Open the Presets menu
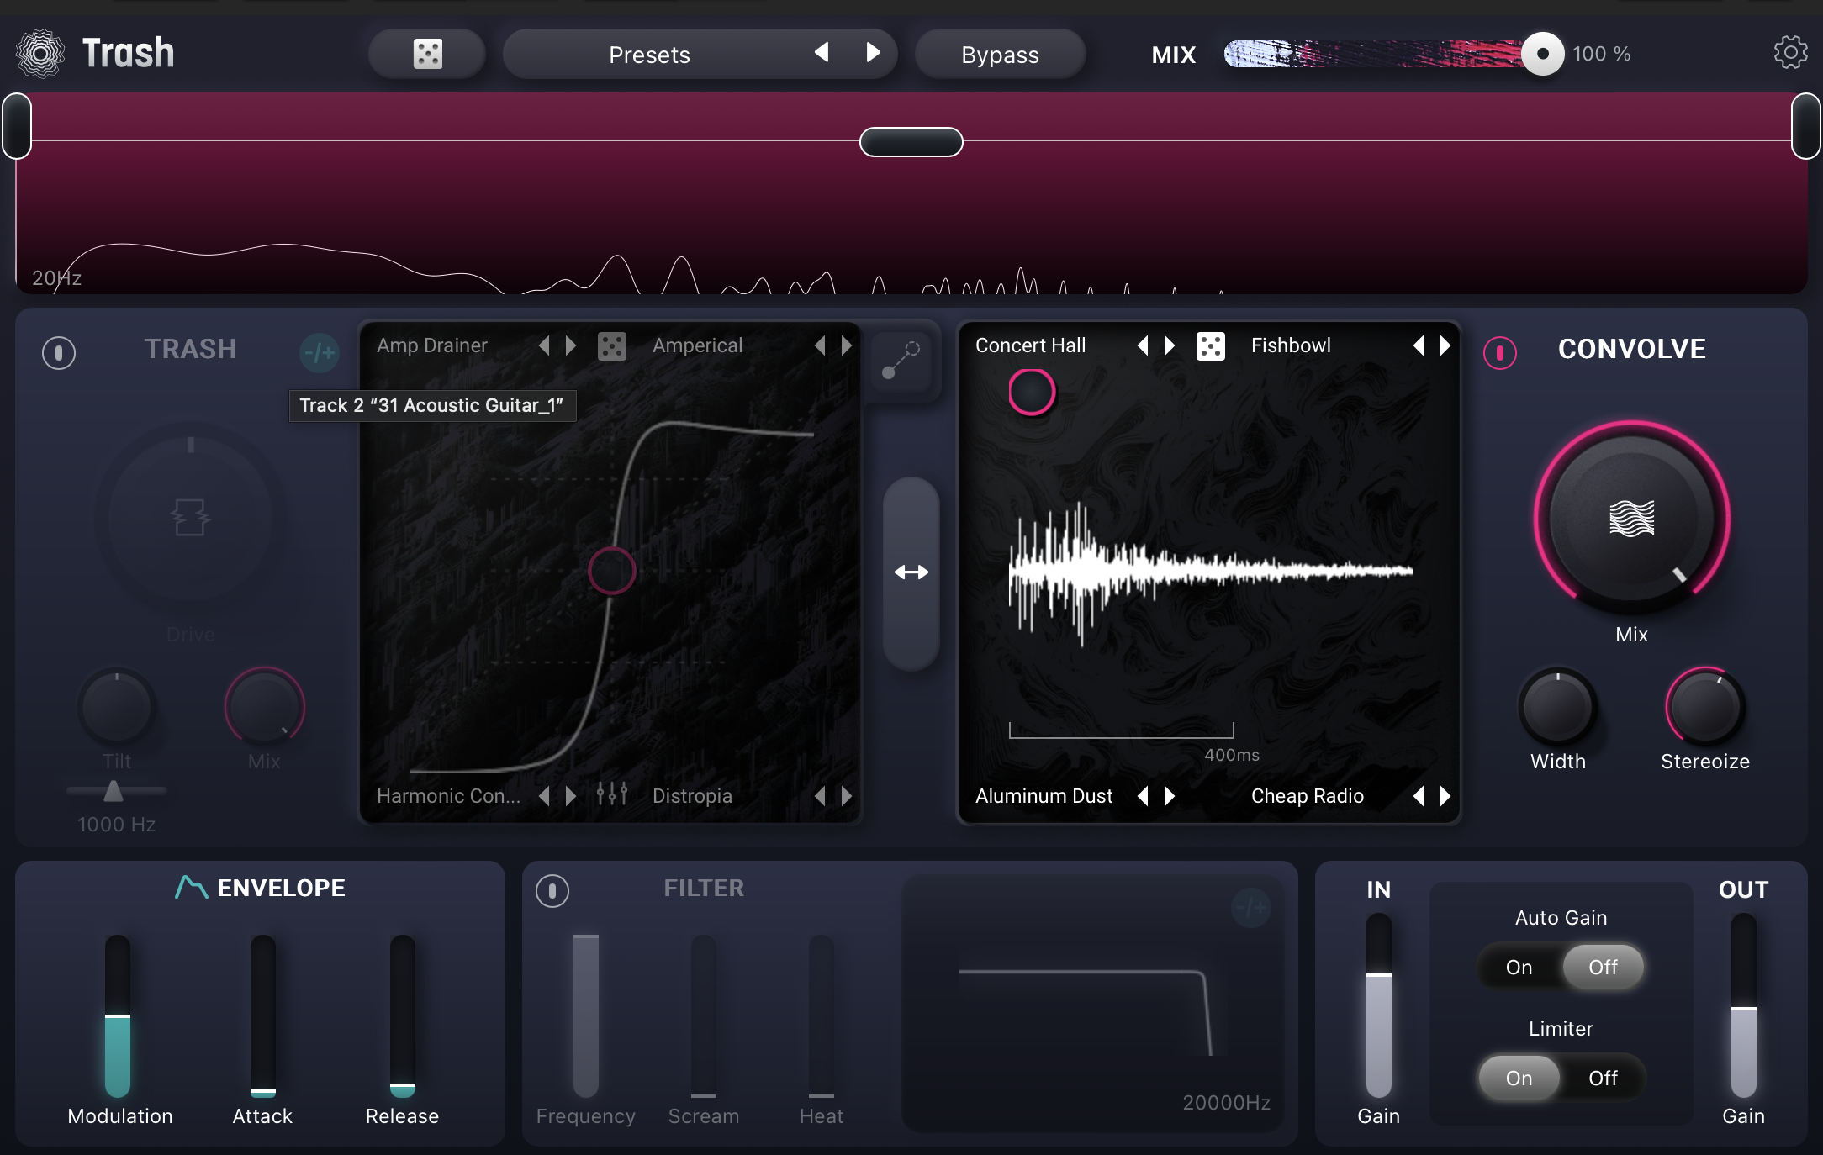Image resolution: width=1823 pixels, height=1155 pixels. [650, 55]
